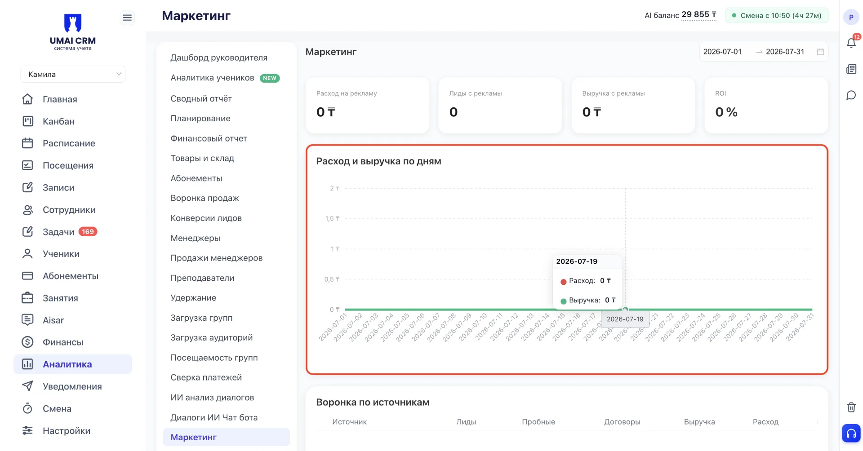The height and width of the screenshot is (451, 863).
Task: Open the news document icon in right bar
Action: pyautogui.click(x=851, y=69)
